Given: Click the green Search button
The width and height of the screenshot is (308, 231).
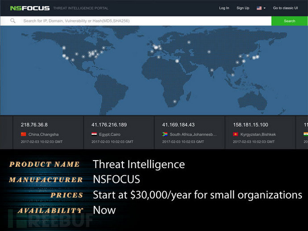Looking at the screenshot, I should tap(290, 21).
